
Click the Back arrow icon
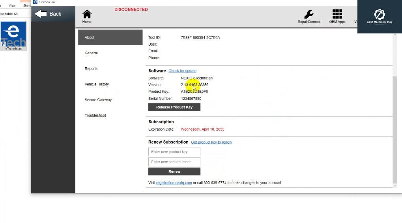pyautogui.click(x=41, y=14)
